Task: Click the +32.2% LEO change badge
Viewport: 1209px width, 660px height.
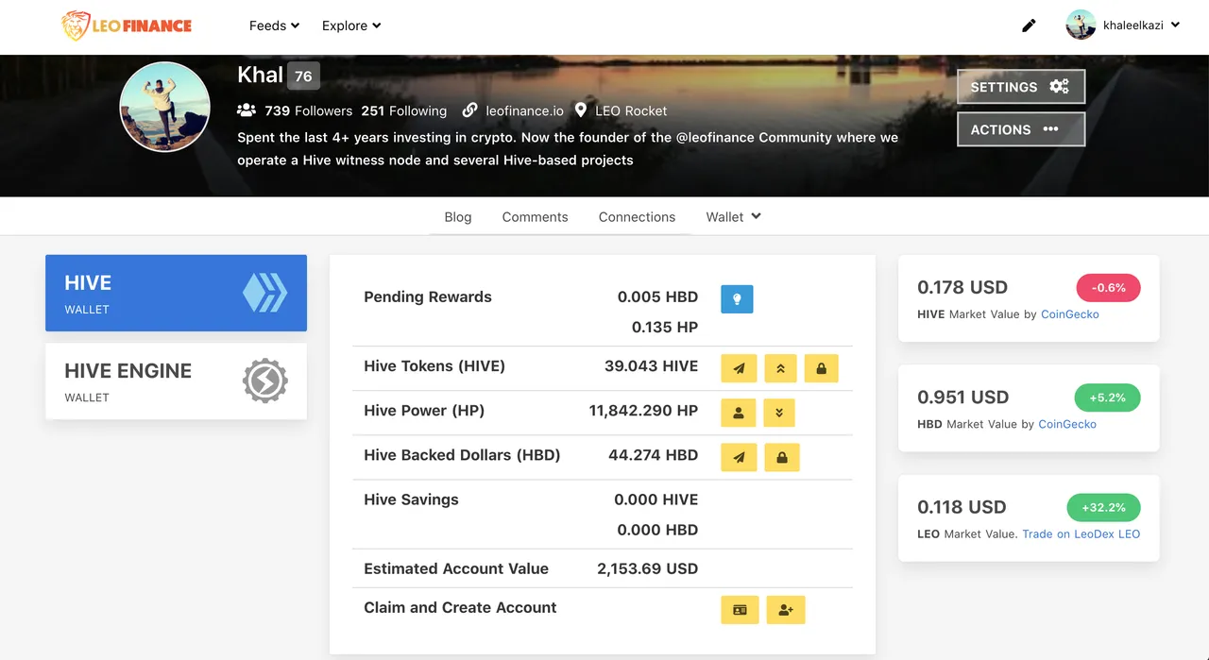Action: tap(1103, 507)
